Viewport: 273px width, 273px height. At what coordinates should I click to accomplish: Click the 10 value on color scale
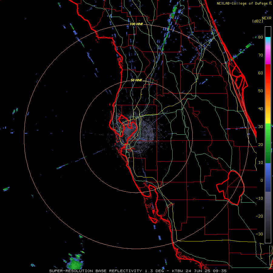point(261,163)
